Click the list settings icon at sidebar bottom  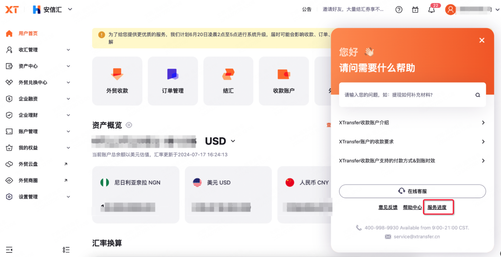66,250
